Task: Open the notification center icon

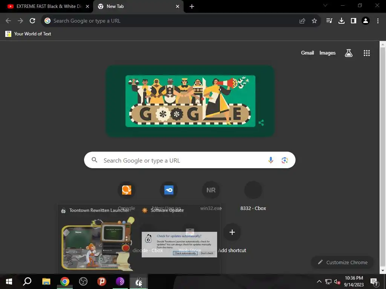Action: (x=374, y=281)
